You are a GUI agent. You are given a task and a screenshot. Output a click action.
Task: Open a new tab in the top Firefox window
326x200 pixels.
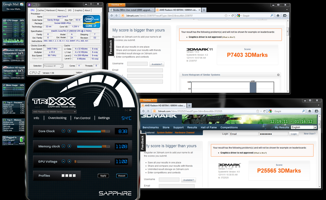tap(204, 10)
